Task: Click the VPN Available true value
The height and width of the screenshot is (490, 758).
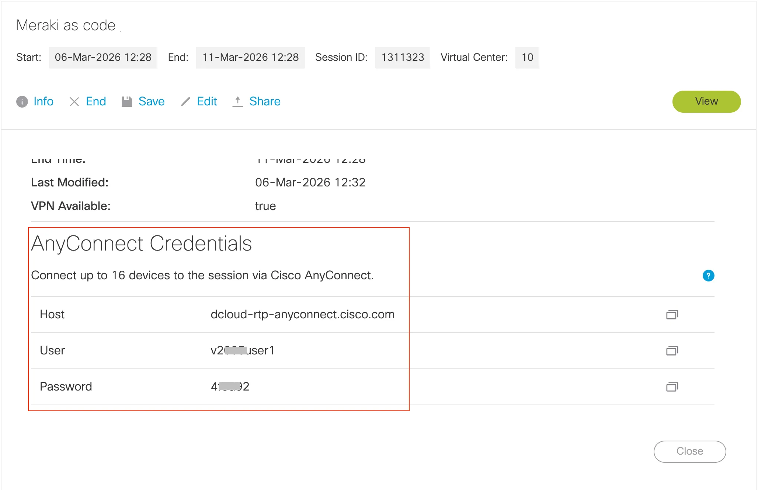Action: click(x=265, y=206)
